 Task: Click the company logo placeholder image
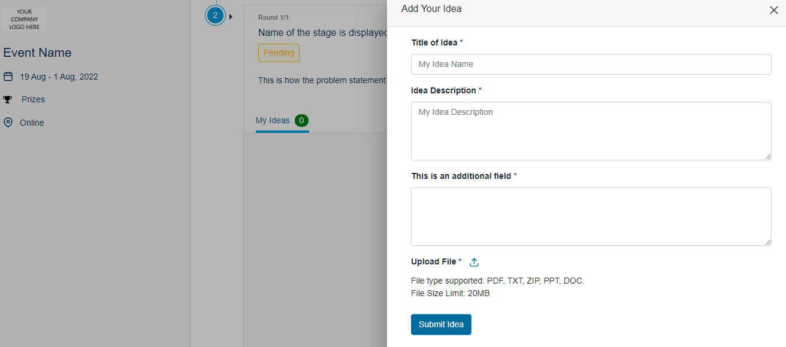point(24,19)
